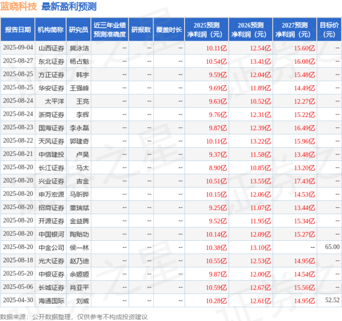Click the 11.89亿 forecast value

point(261,88)
